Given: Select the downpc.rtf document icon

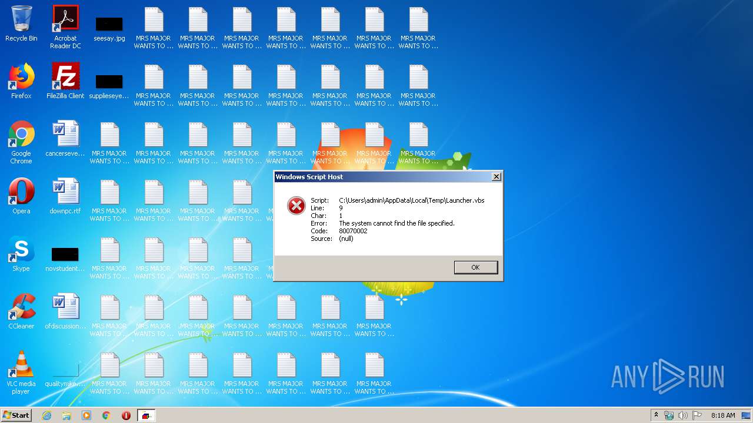Looking at the screenshot, I should tap(65, 196).
